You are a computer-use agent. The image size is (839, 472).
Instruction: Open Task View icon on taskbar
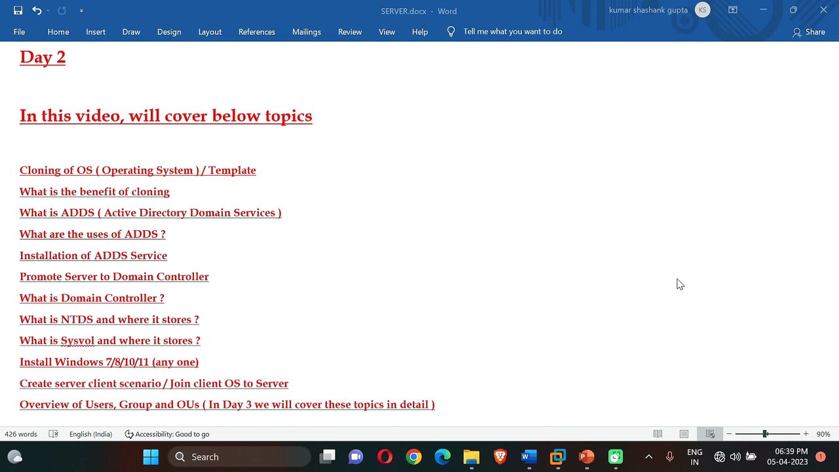point(328,457)
